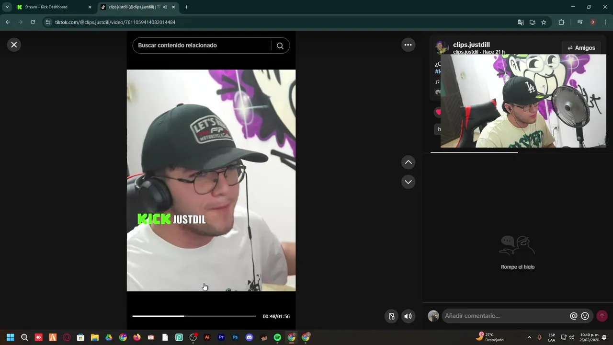Click the floating picture-in-picture webcam overlay
The image size is (613, 345).
523,101
